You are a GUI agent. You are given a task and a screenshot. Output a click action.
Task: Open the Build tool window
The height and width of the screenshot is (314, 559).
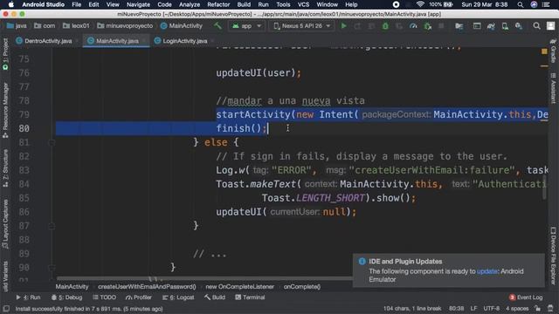coord(215,297)
